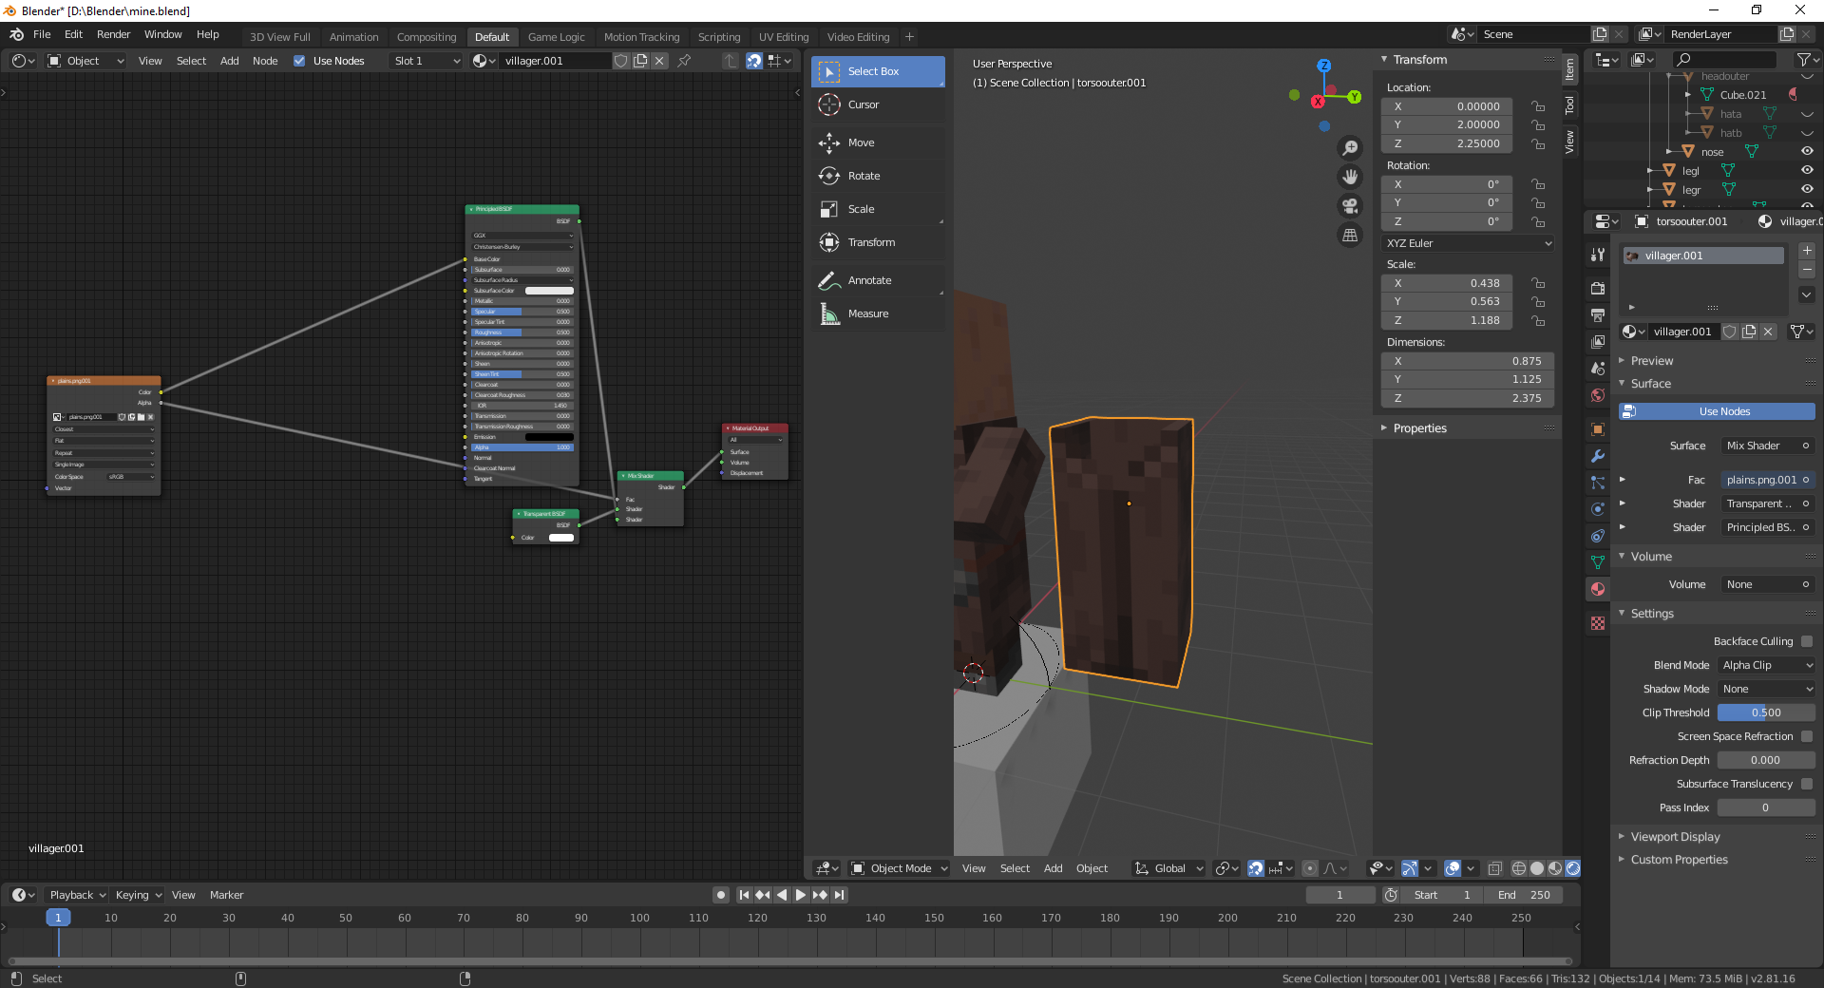Toggle Use Nodes checkbox in node editor
The height and width of the screenshot is (988, 1824).
[x=299, y=61]
